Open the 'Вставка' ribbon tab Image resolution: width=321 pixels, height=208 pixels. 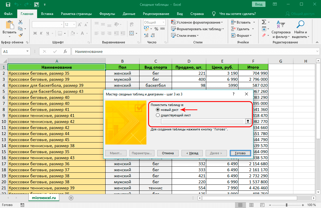[x=47, y=14]
